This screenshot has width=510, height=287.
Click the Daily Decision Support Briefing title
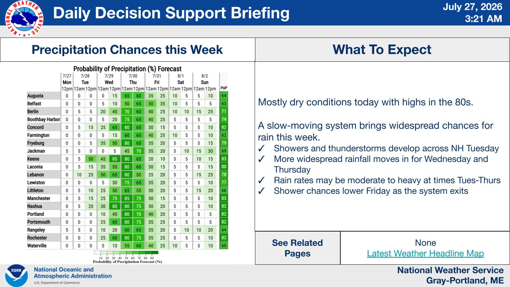(x=171, y=13)
